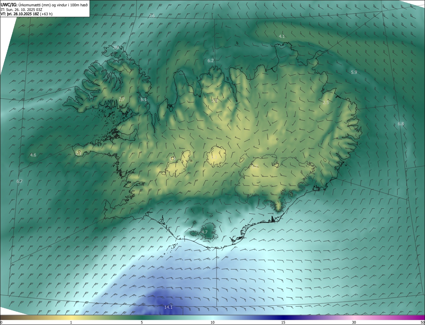Click the 2.5 precipitation value label
Screen dimensions: 425x325
[326, 103]
